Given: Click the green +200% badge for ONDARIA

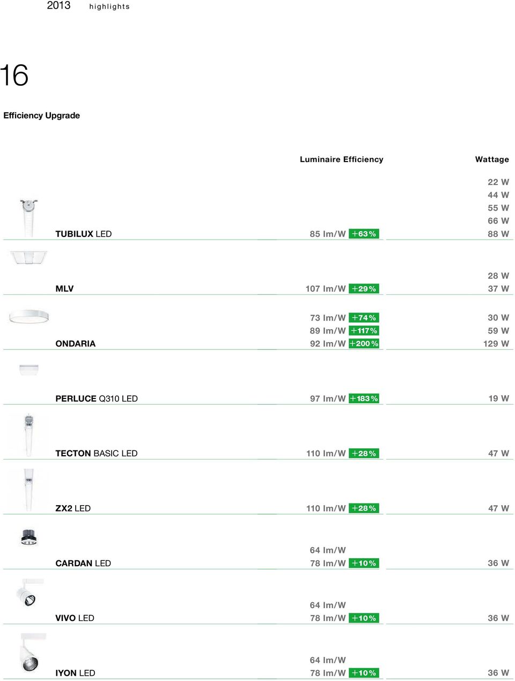Looking at the screenshot, I should 364,344.
